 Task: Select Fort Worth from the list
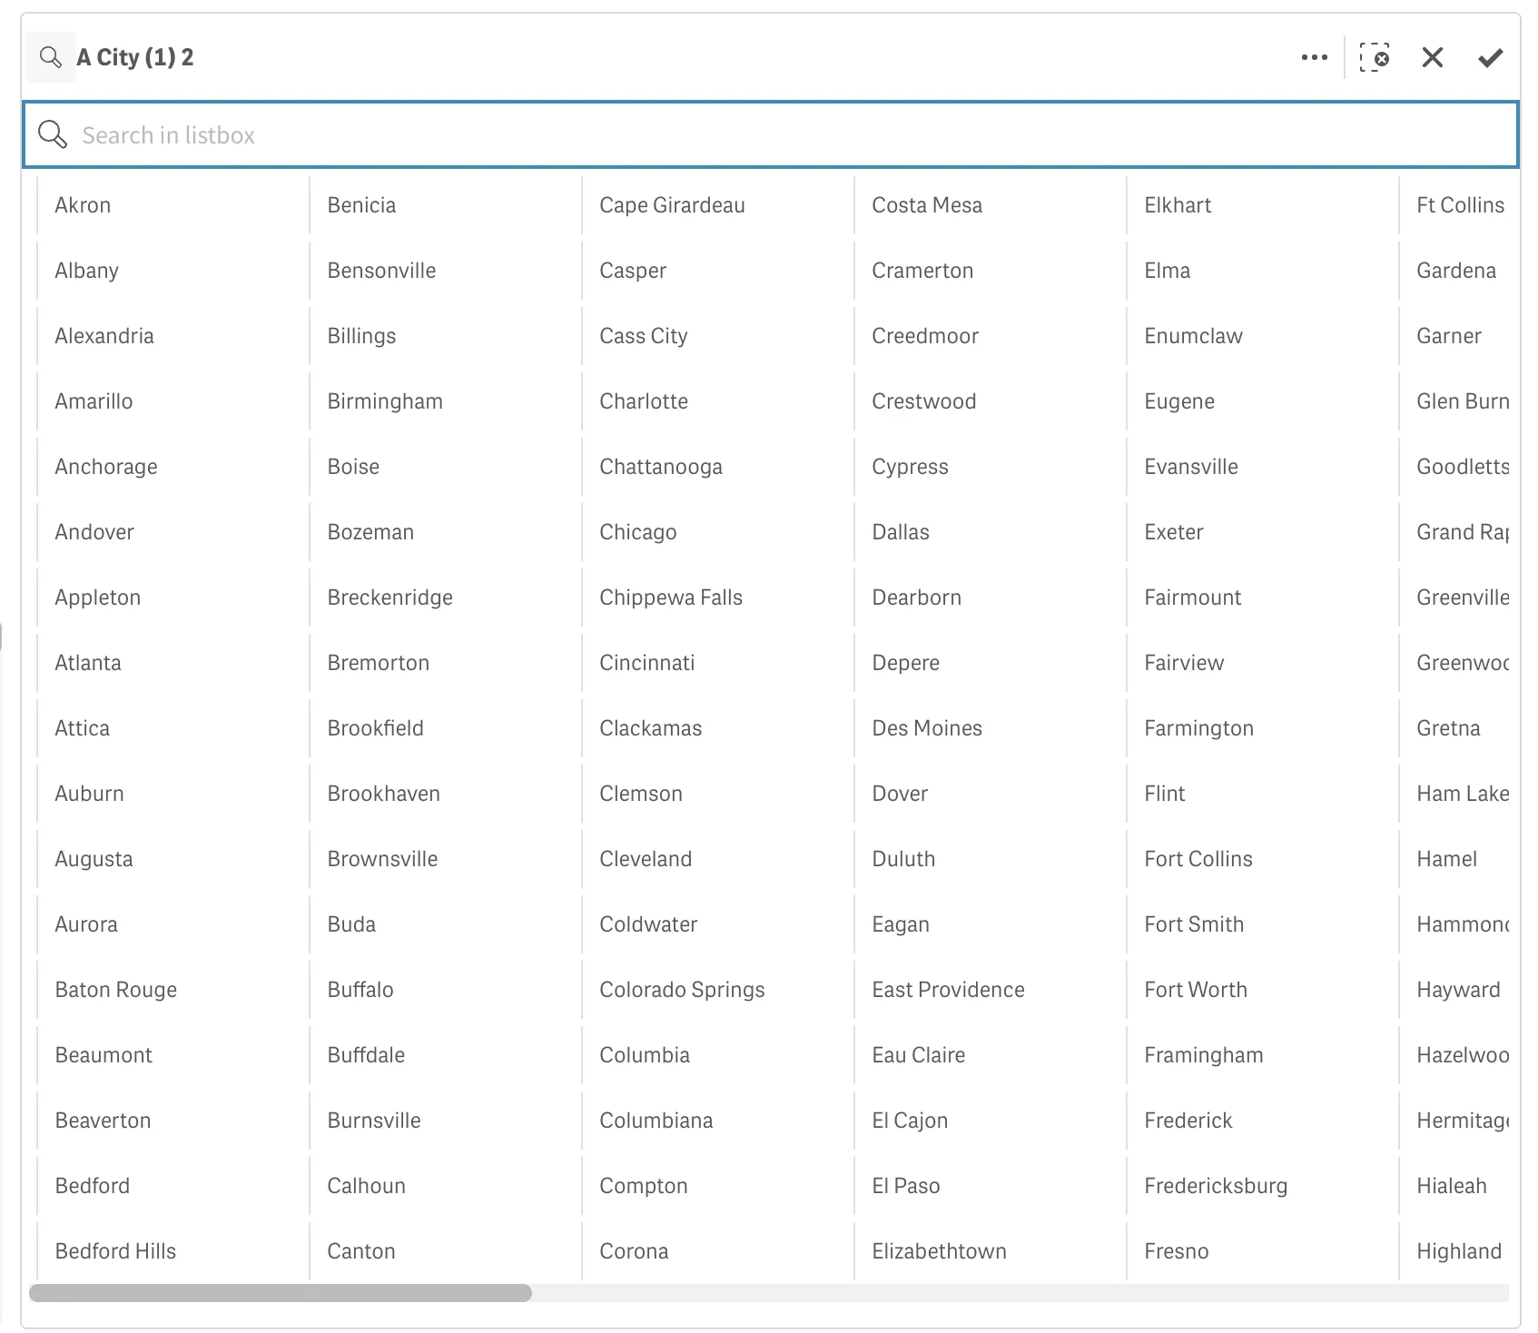click(x=1196, y=989)
